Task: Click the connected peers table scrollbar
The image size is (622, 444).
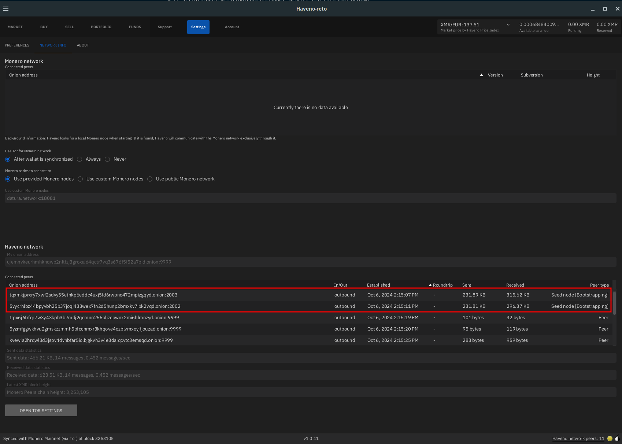Action: point(615,303)
